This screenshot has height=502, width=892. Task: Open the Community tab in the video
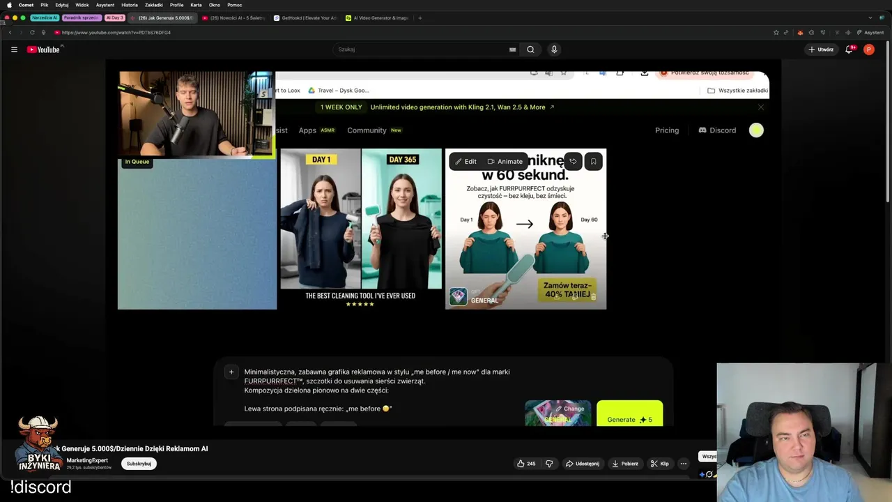(367, 130)
